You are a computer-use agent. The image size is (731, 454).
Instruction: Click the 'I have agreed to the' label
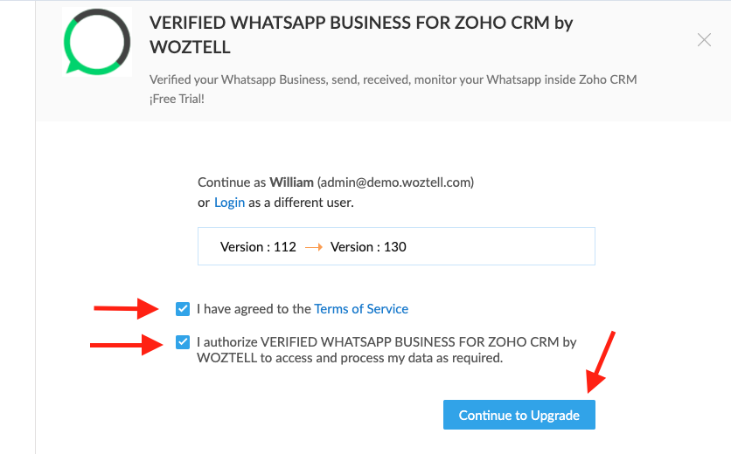point(254,309)
